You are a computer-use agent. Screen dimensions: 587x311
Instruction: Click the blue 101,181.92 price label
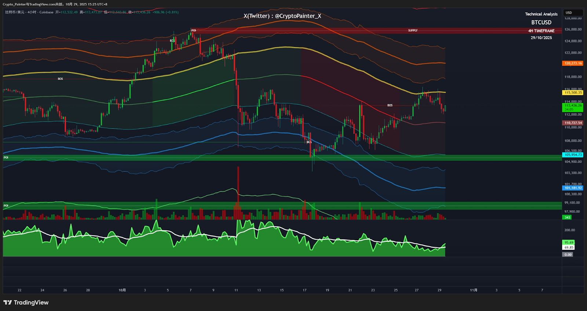(573, 188)
